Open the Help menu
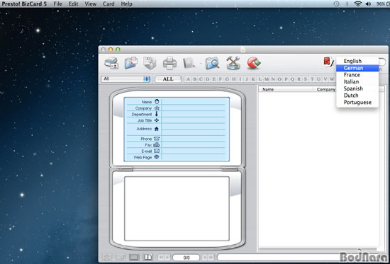This screenshot has width=390, height=264. [x=127, y=4]
